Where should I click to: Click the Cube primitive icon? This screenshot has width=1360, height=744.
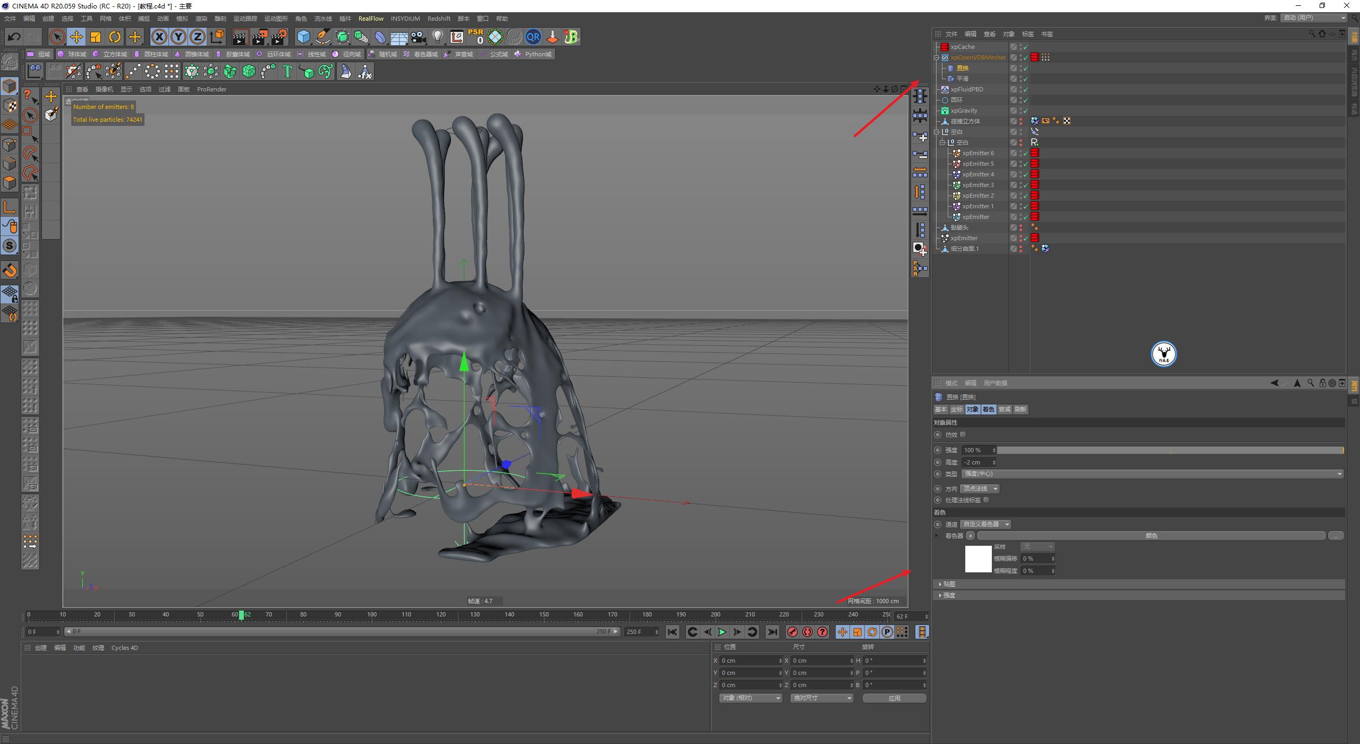coord(304,37)
